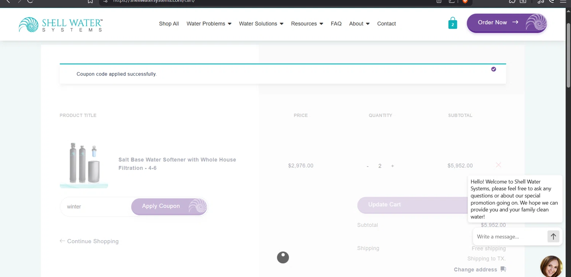
Task: Click the Subtotal label in cart totals
Action: tap(368, 225)
